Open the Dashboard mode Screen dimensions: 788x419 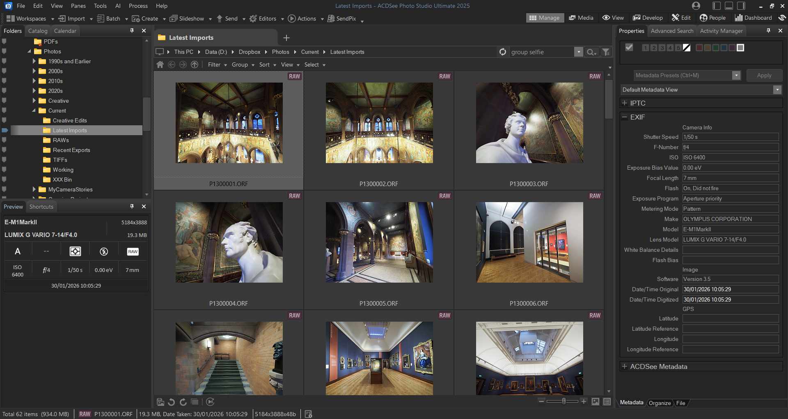(753, 18)
